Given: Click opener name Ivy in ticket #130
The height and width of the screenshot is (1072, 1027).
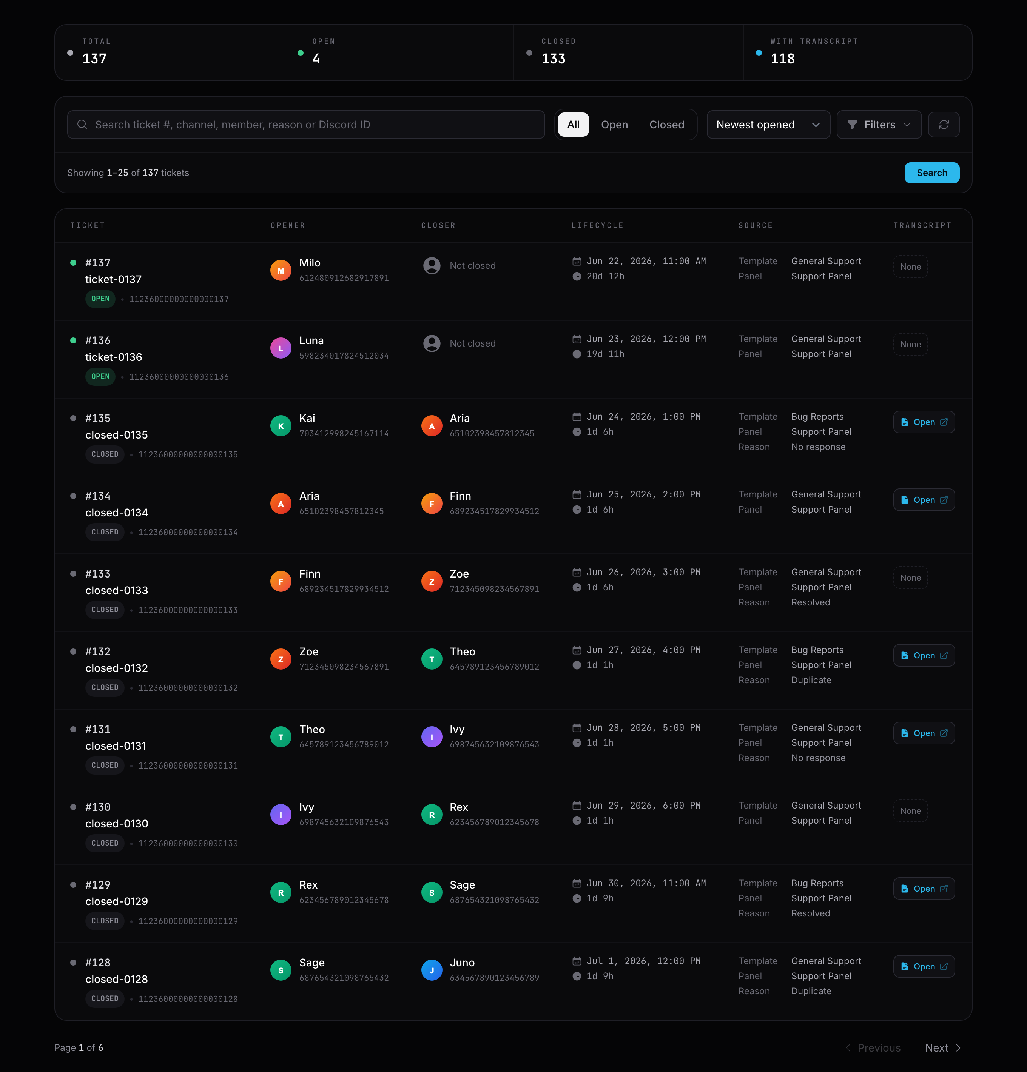Looking at the screenshot, I should coord(307,807).
